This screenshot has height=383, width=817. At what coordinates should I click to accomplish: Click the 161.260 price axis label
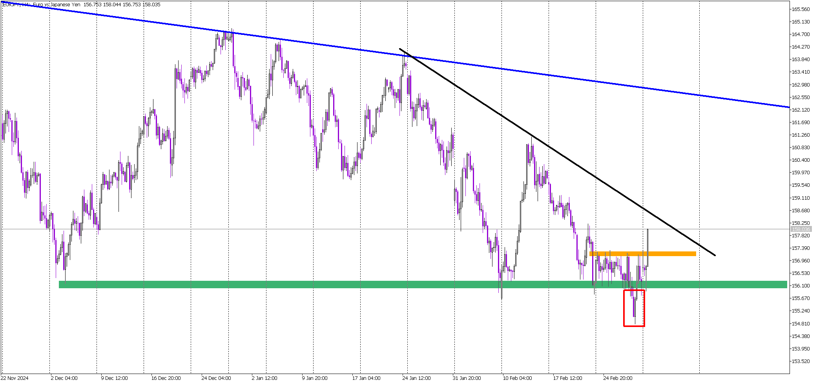tap(801, 135)
